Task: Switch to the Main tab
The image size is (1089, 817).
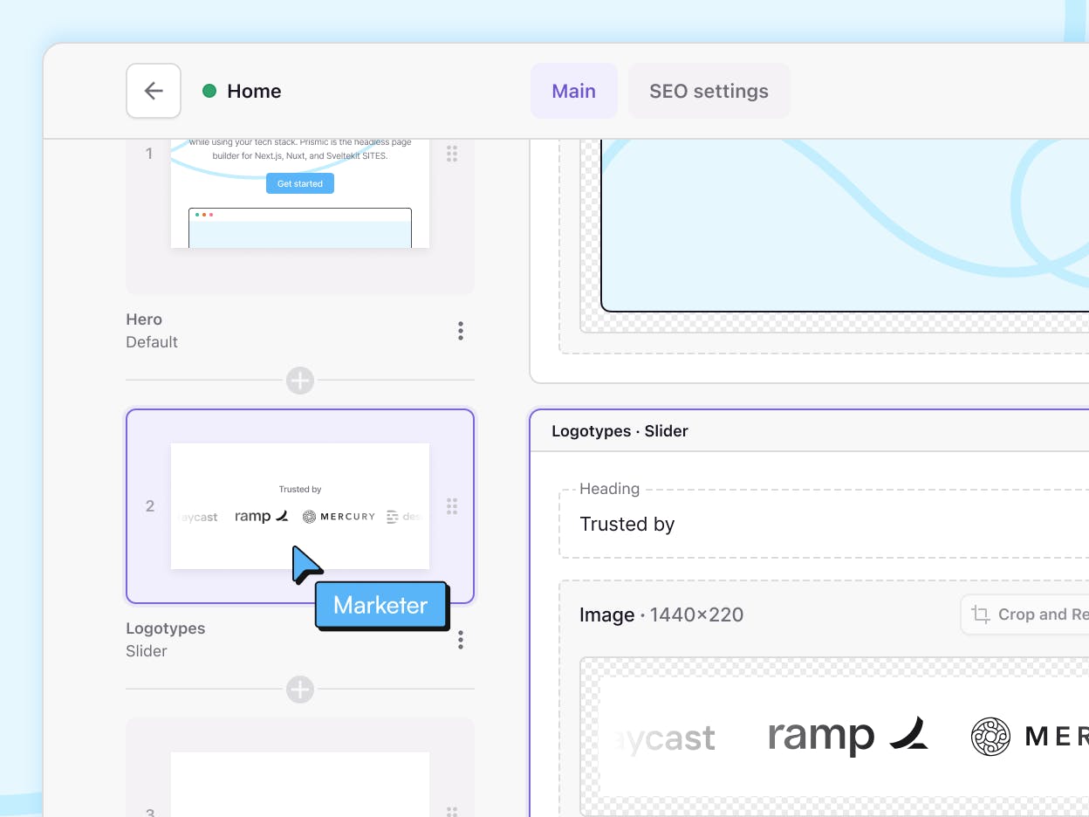Action: [574, 91]
